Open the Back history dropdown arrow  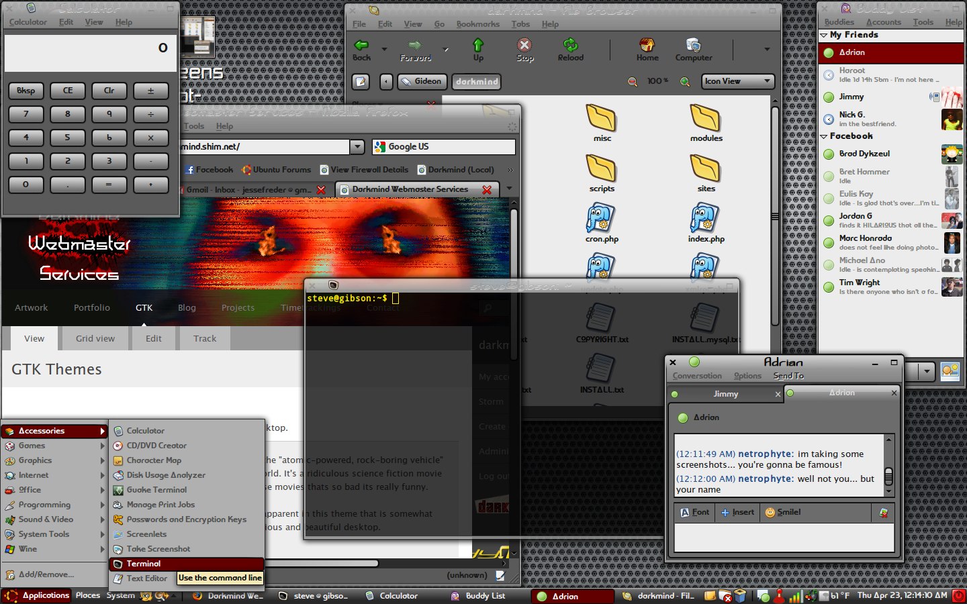coord(384,49)
